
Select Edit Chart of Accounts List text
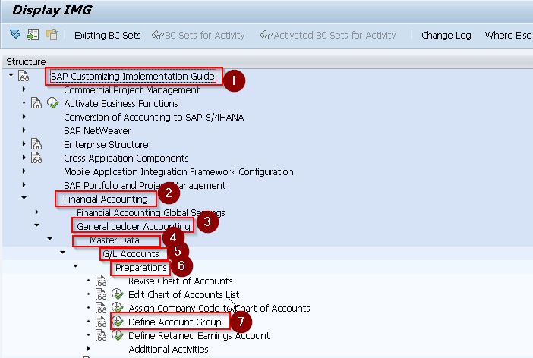click(x=184, y=295)
